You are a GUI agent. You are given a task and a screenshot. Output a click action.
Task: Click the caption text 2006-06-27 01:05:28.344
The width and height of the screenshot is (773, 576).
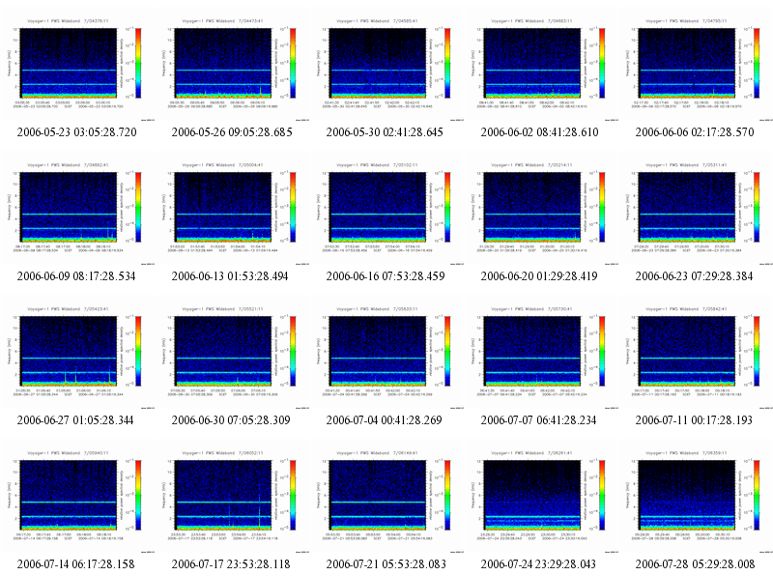point(75,420)
